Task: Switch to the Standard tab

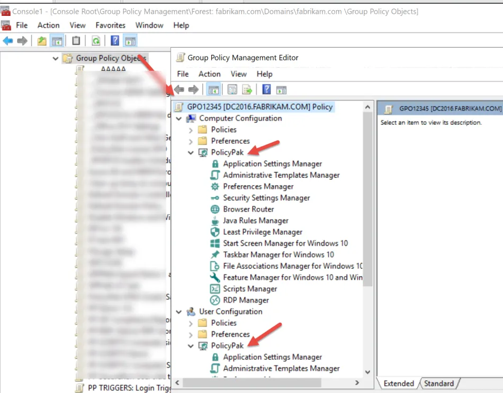Action: tap(438, 383)
